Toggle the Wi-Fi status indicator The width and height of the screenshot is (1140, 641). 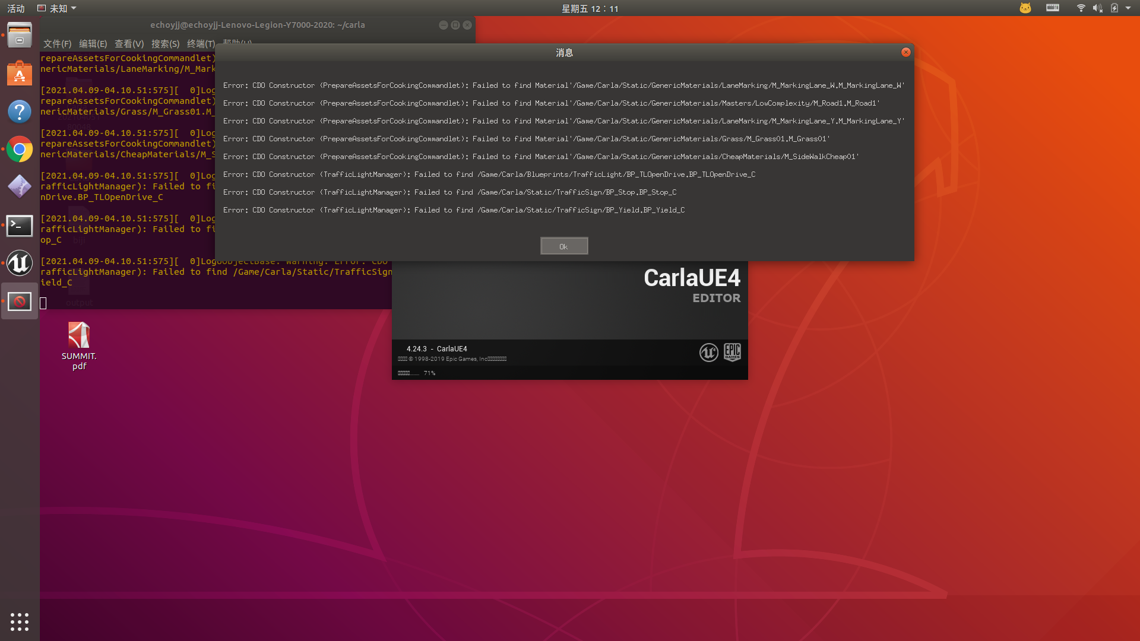(1081, 8)
